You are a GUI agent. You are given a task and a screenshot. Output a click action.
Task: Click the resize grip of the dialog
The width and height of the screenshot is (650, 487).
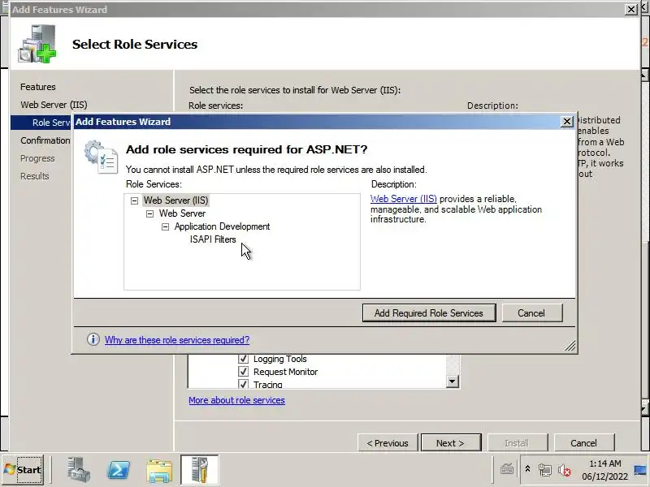click(570, 347)
